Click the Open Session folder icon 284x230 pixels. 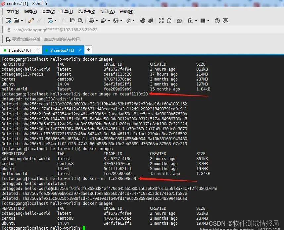(x=17, y=21)
